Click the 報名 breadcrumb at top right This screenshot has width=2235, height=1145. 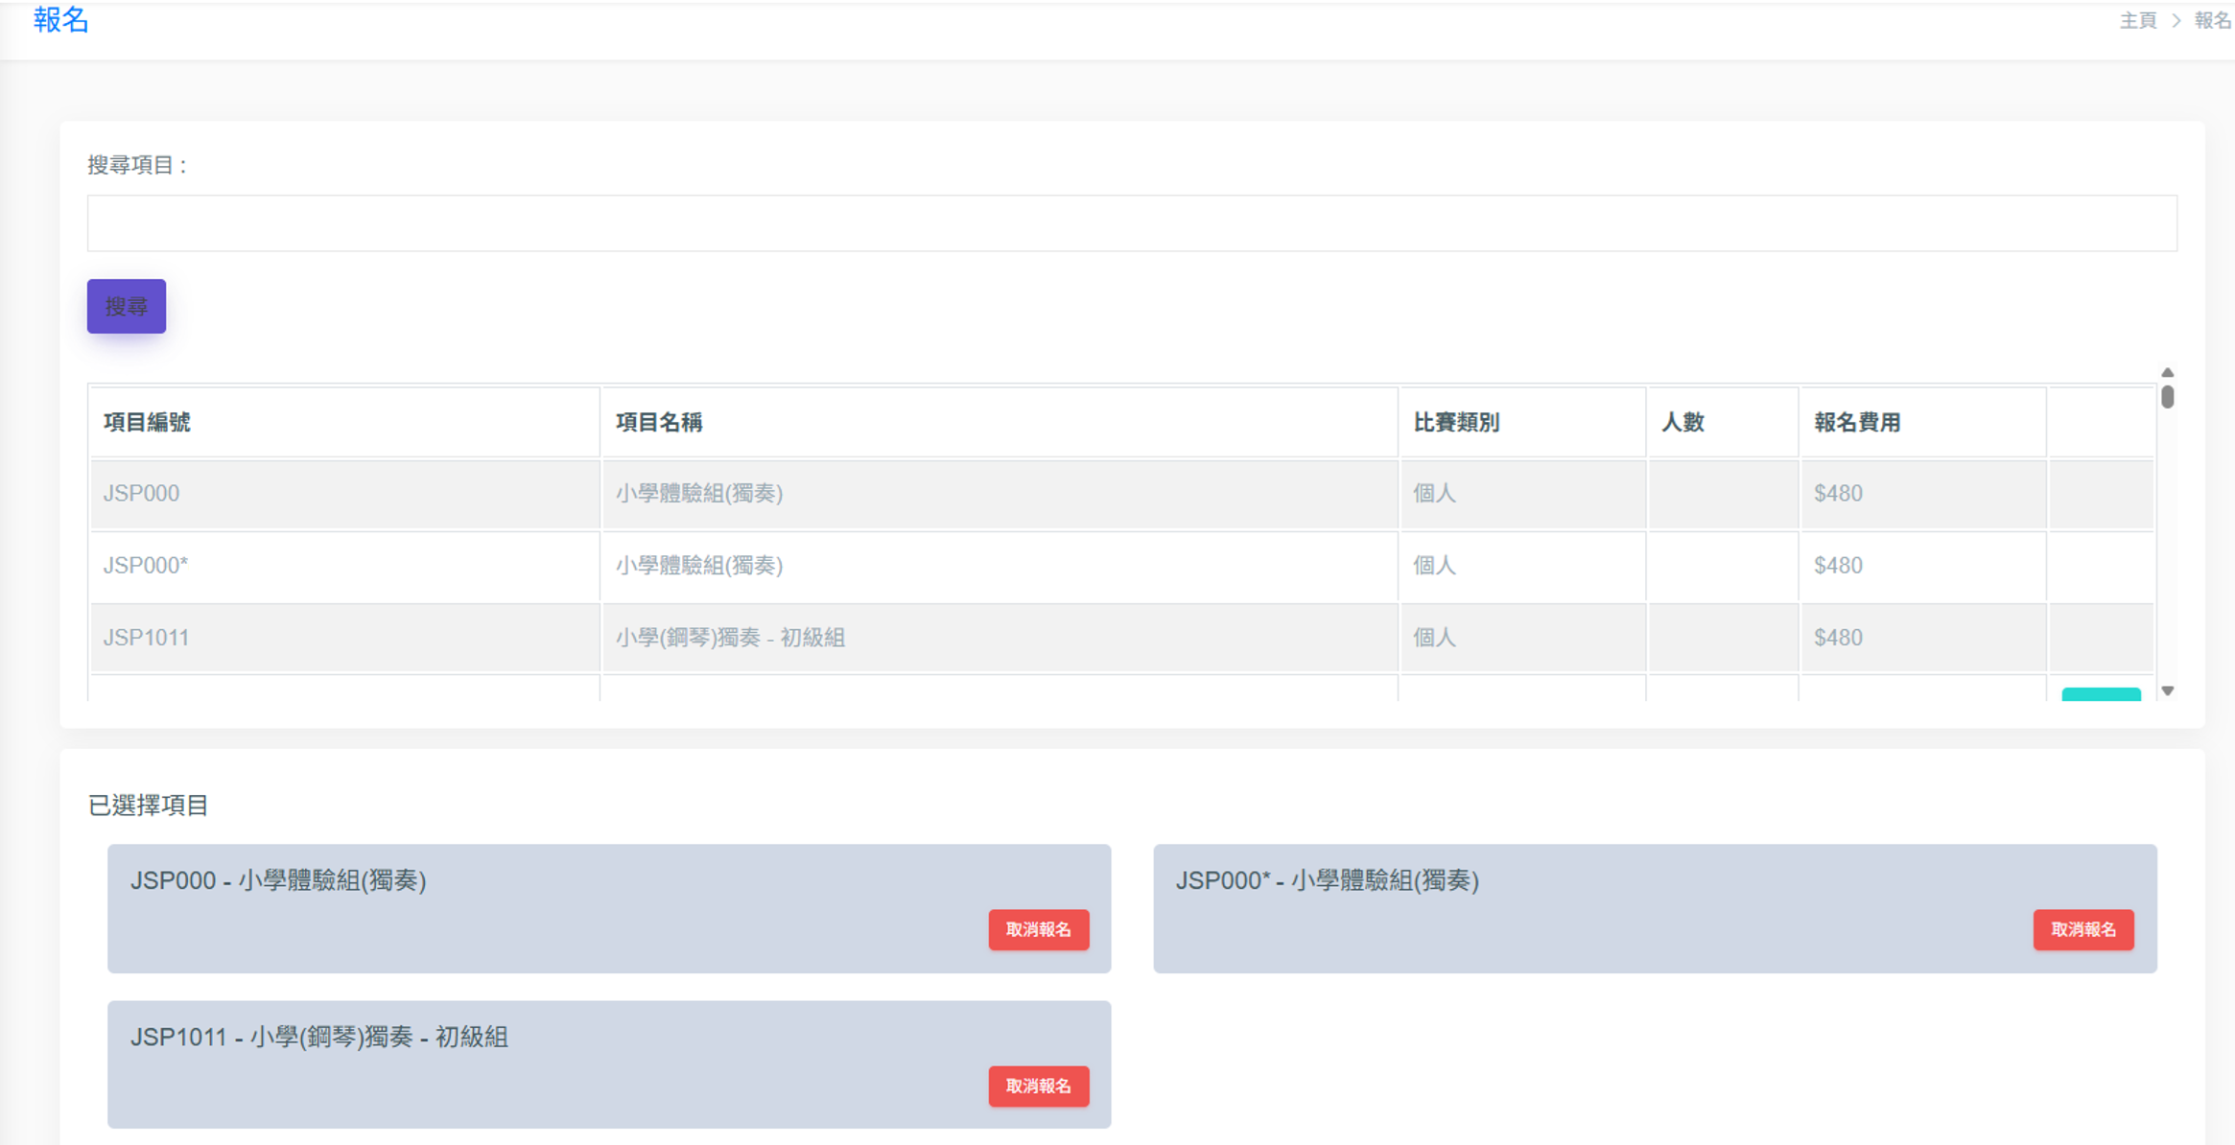pyautogui.click(x=2212, y=20)
